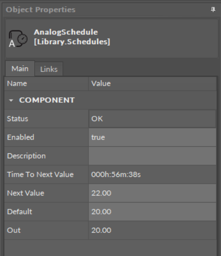Click the Out 20.00 value cell
221x256 pixels.
click(x=152, y=230)
